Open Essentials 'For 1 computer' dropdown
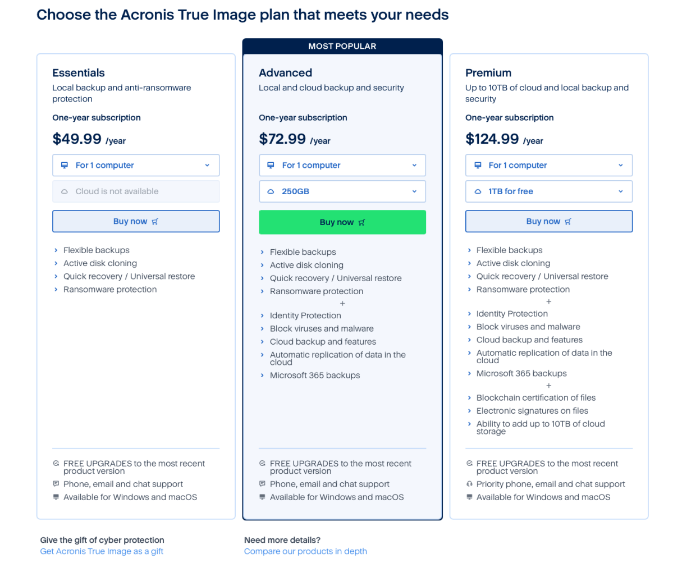The width and height of the screenshot is (673, 563). pyautogui.click(x=136, y=165)
